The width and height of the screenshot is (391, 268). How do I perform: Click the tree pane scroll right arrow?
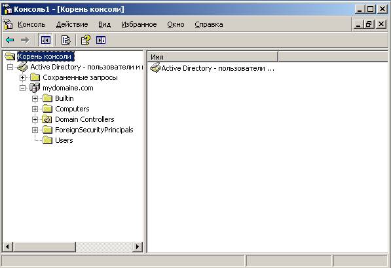coord(137,247)
